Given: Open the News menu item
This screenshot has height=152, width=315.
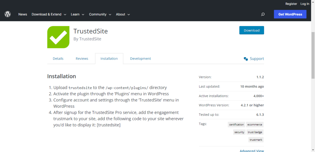Looking at the screenshot, I should (x=23, y=14).
